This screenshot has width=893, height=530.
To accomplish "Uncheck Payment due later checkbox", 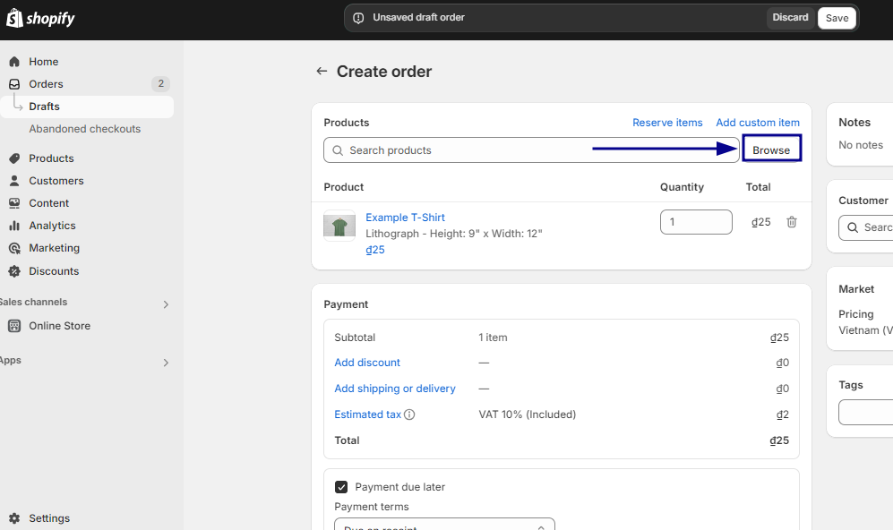I will coord(341,487).
